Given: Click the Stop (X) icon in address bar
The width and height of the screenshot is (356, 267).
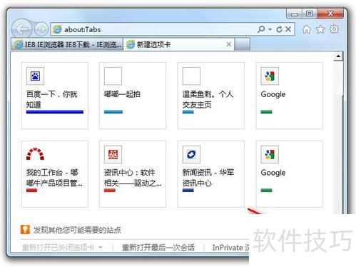Looking at the screenshot, I should 288,29.
